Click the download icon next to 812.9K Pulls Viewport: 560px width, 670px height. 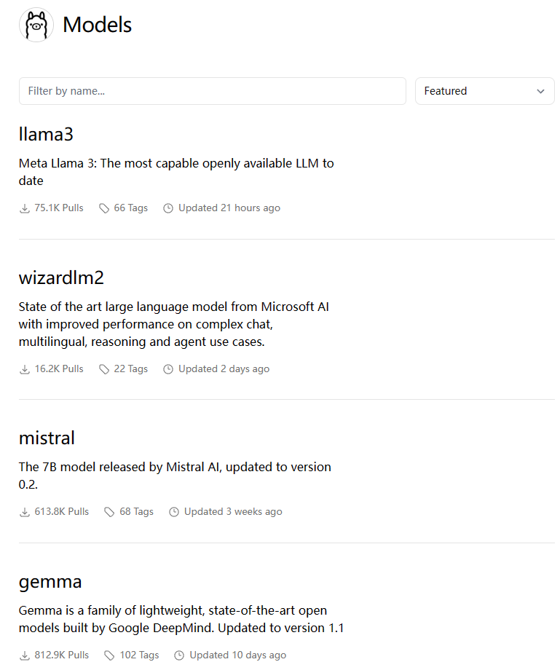[25, 655]
